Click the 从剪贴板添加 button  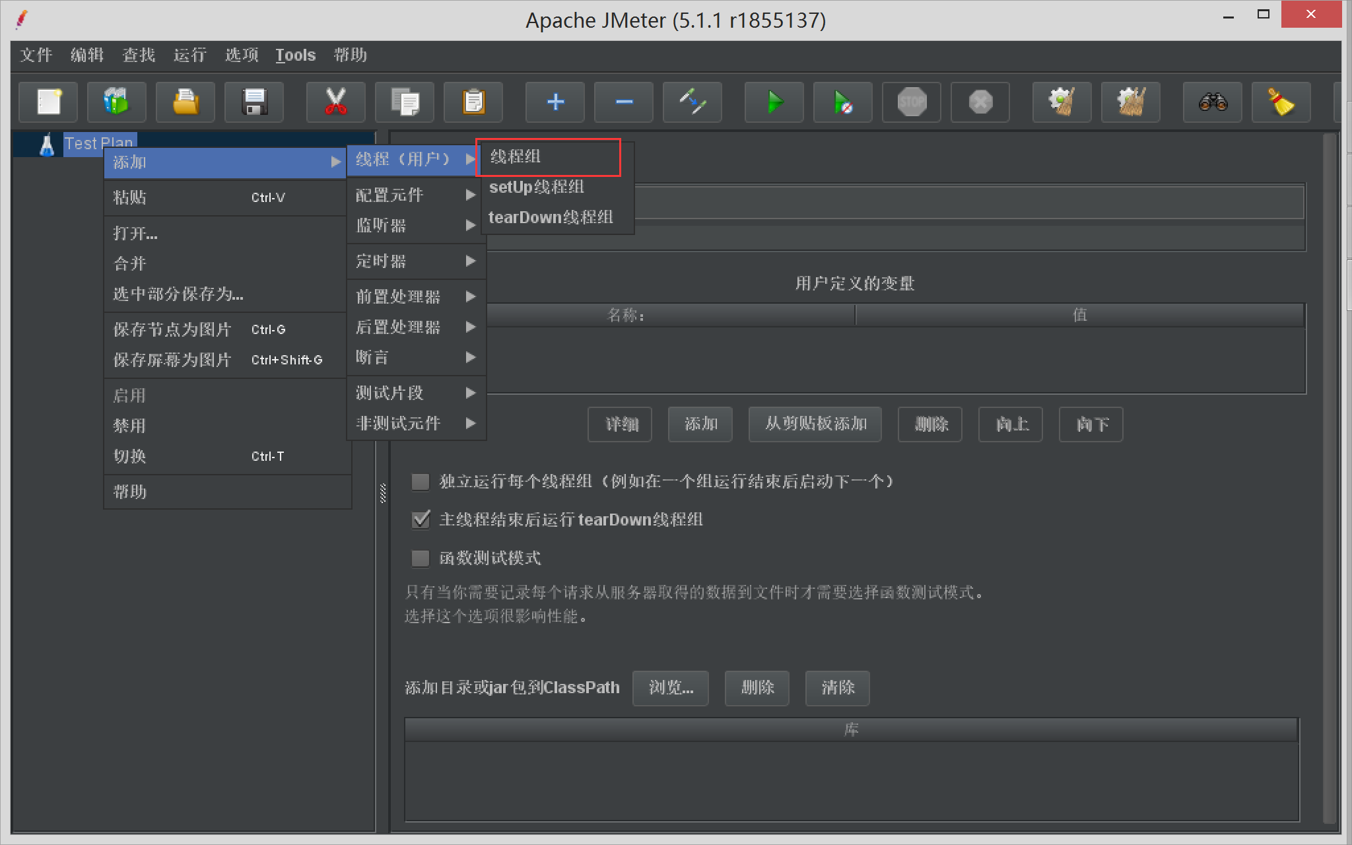point(815,424)
